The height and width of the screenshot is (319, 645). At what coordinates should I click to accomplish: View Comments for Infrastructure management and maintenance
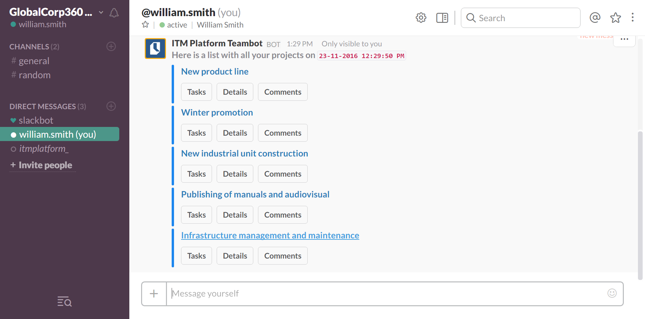coord(283,256)
